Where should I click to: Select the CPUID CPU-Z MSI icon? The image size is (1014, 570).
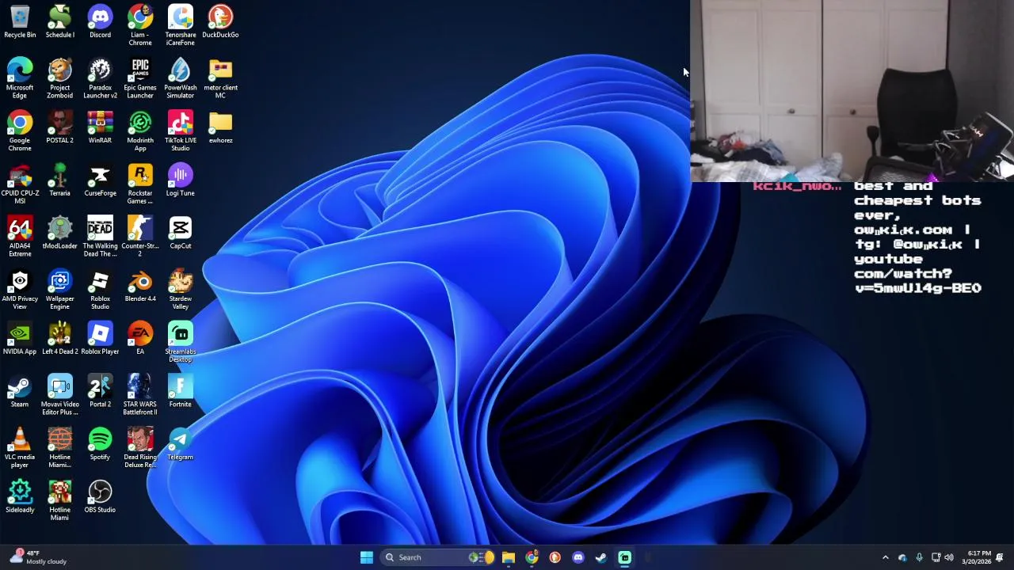pos(20,184)
